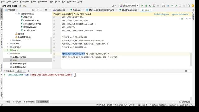The height and width of the screenshot is (112, 199).
Task: Collapse all in Project panel
Action: pyautogui.click(x=41, y=10)
